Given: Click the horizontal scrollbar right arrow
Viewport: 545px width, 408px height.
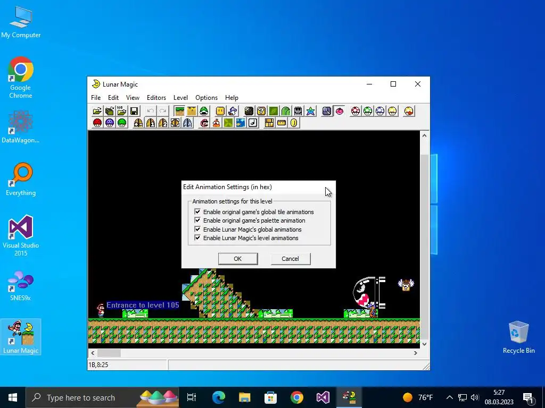Looking at the screenshot, I should point(415,353).
